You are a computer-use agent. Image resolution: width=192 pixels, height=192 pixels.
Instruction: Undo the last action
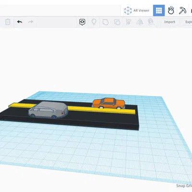tap(20, 22)
